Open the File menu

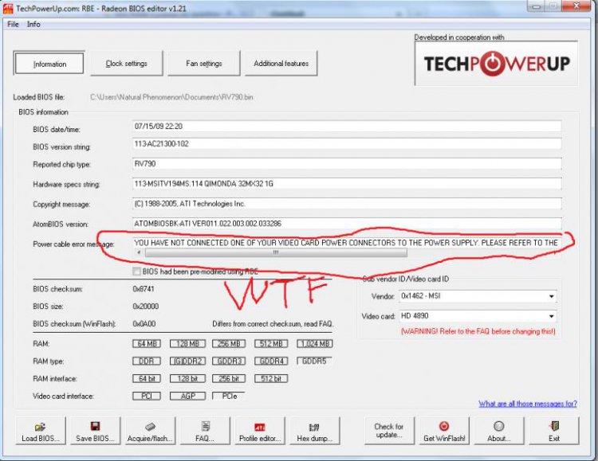coord(13,24)
